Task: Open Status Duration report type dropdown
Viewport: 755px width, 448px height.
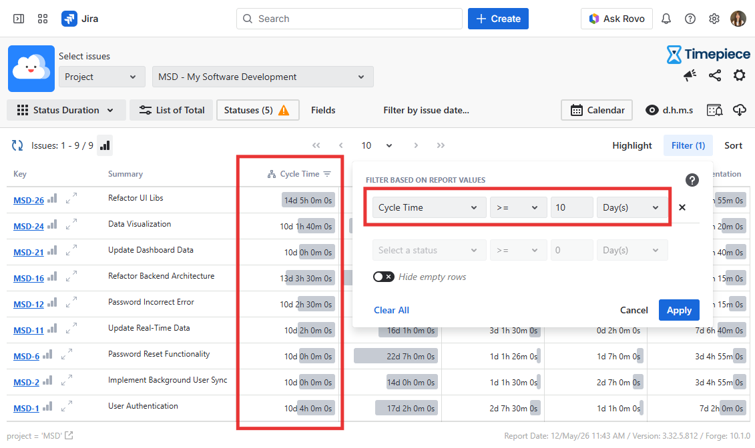Action: (x=66, y=110)
